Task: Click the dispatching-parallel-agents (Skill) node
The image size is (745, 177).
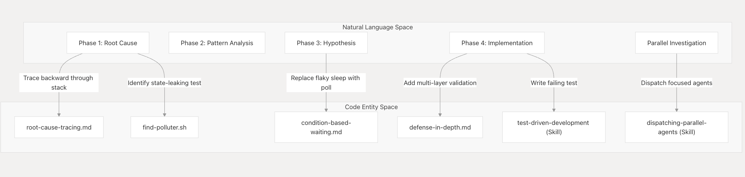Action: coord(677,127)
